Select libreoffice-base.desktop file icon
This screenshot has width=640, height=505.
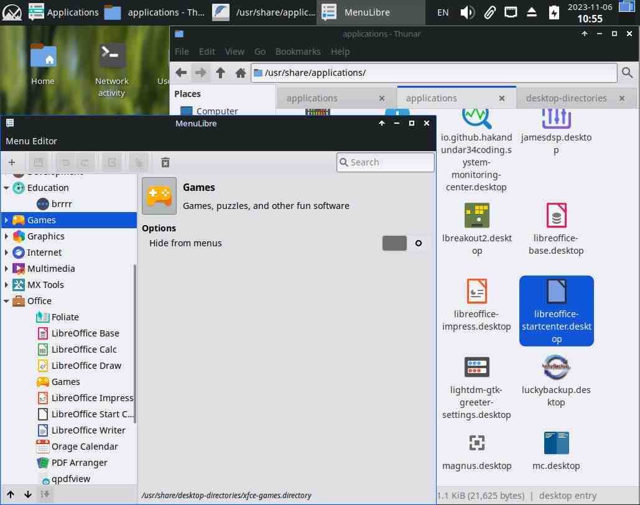[x=556, y=216]
